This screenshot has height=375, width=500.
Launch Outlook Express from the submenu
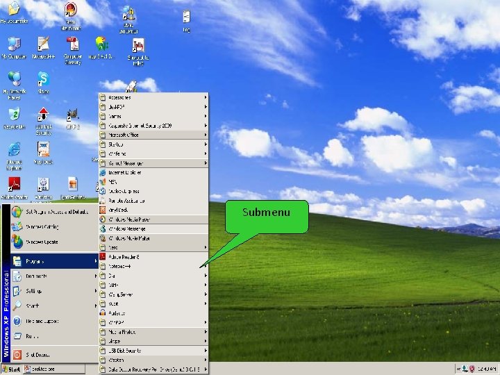[153, 192]
